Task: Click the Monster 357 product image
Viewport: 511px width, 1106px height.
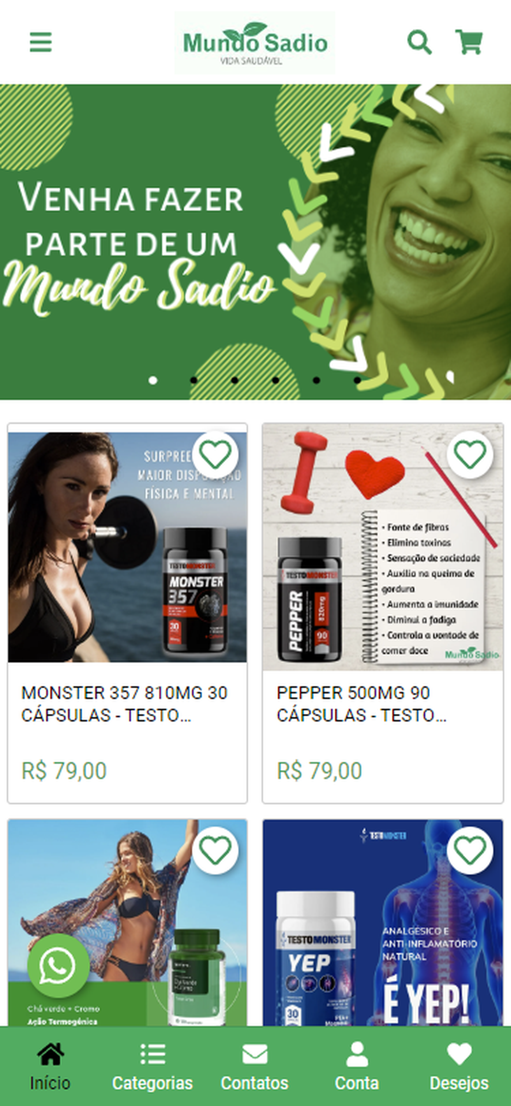Action: [x=127, y=546]
